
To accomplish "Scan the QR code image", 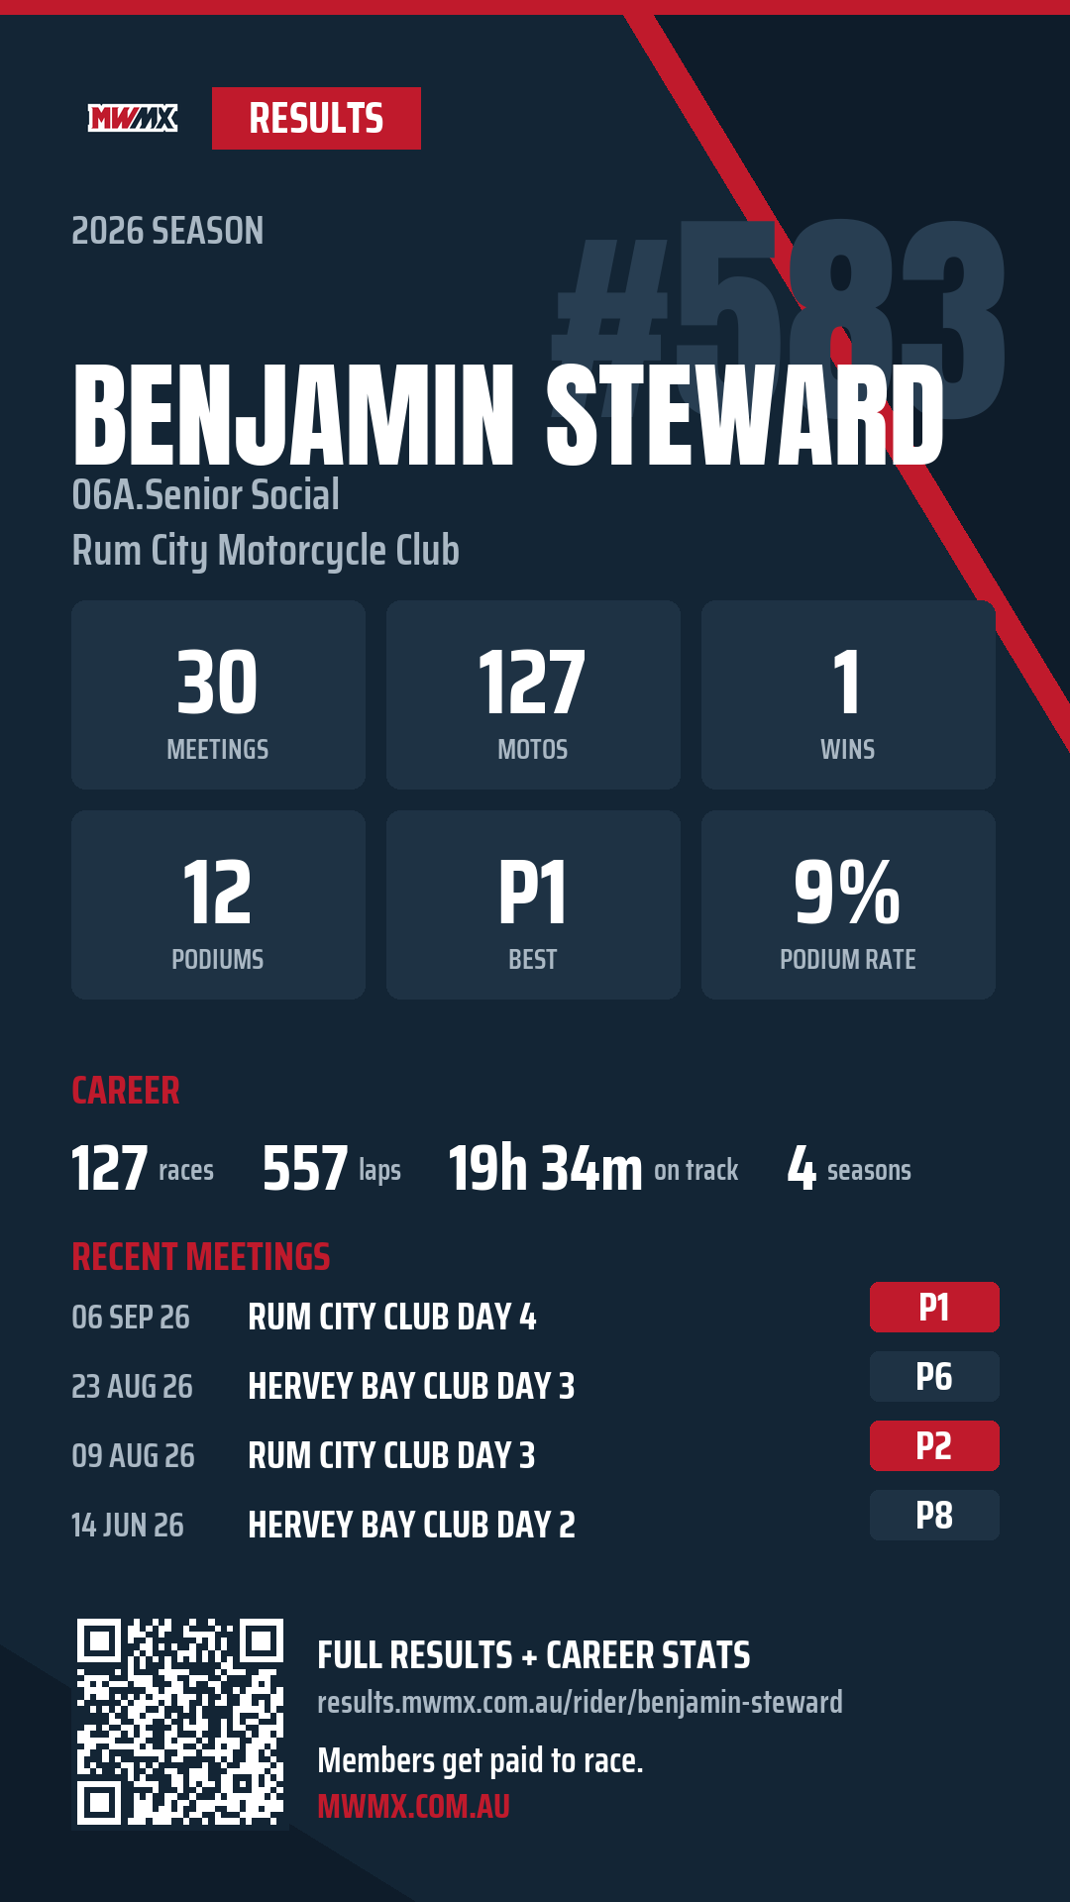I will coord(180,1722).
